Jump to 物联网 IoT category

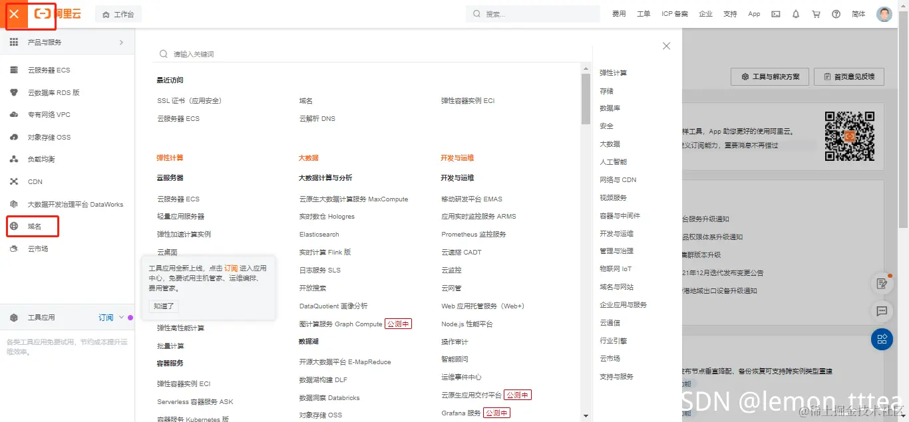pyautogui.click(x=616, y=269)
